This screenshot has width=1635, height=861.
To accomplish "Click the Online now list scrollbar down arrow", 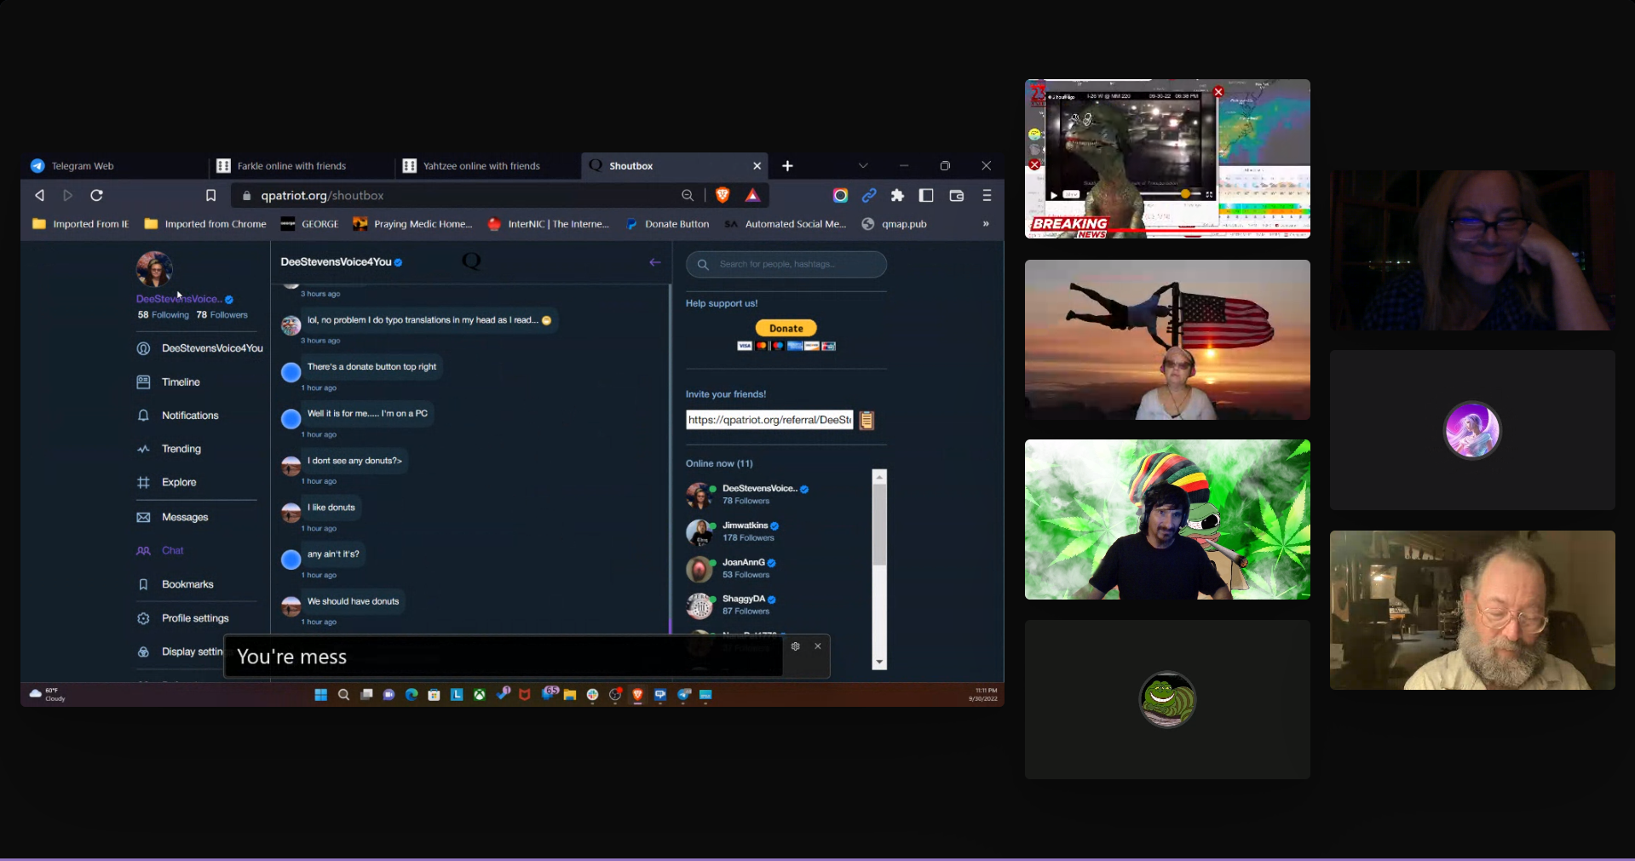I will 879,663.
